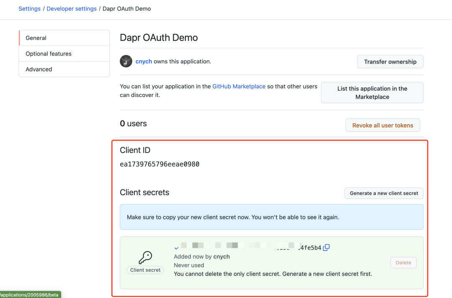Open the Optional features sidebar tab
Viewport: 452px width, 298px height.
click(64, 53)
